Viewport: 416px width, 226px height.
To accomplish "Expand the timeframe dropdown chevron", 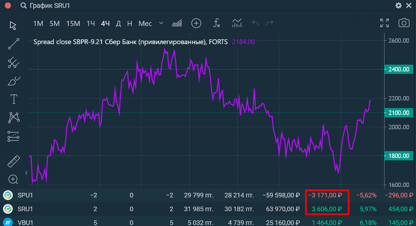I will click(161, 23).
